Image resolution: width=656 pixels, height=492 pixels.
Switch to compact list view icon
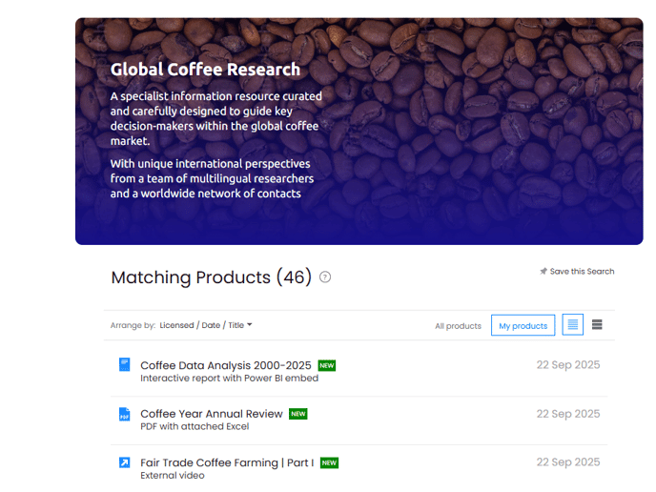click(597, 325)
